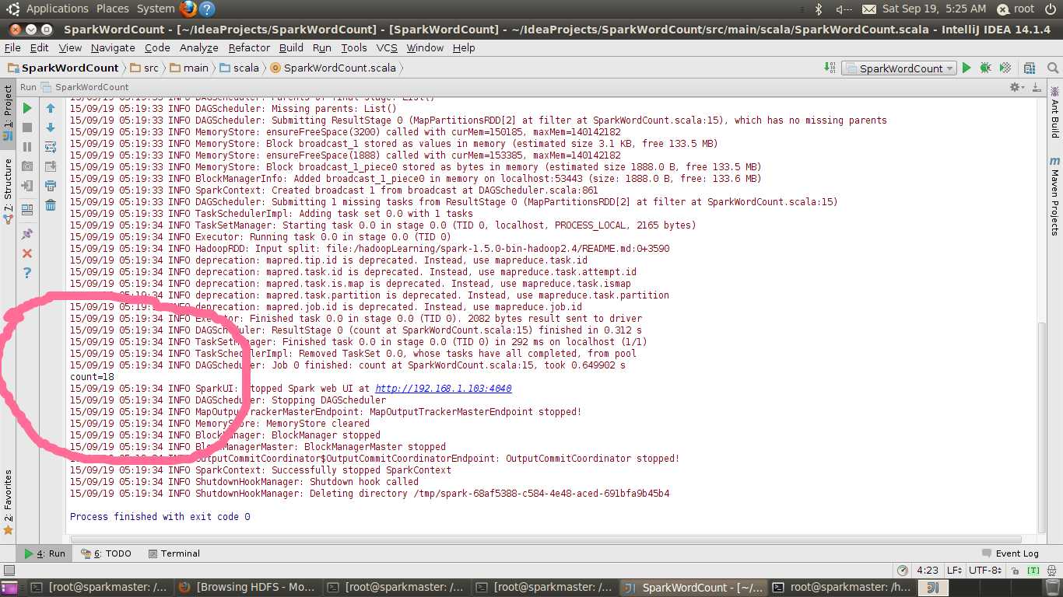Open the 1: Project tool window tab
This screenshot has width=1063, height=597.
(x=8, y=112)
